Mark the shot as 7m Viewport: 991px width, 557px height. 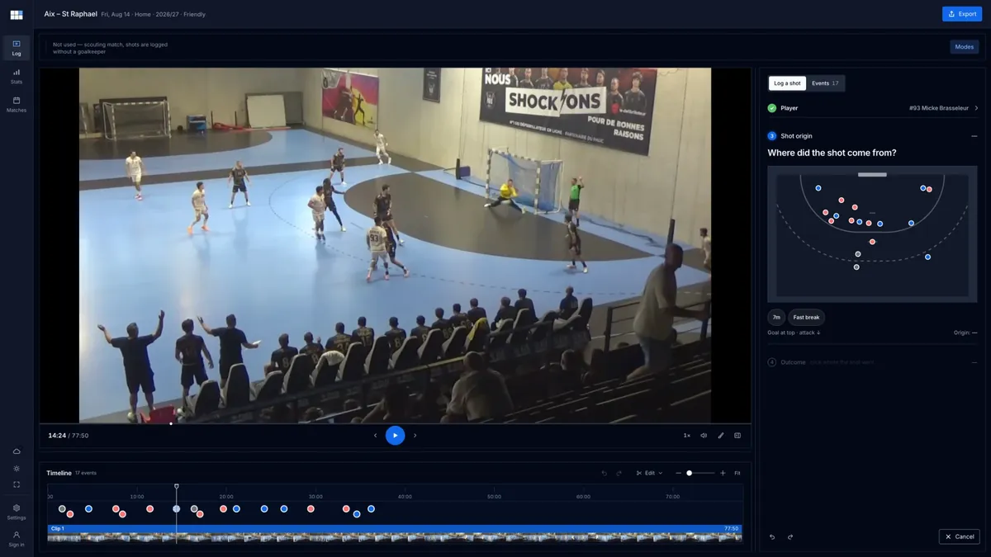(x=776, y=317)
